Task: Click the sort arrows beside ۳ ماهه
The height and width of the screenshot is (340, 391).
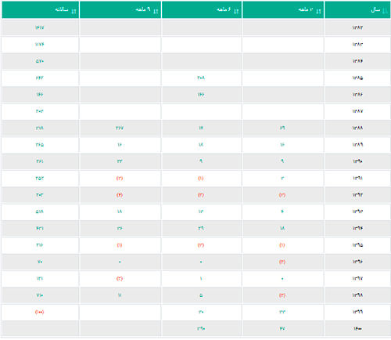Action: [x=318, y=11]
